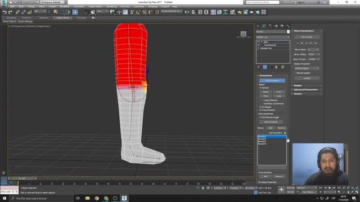
Task: Open the Create command panel tab
Action: click(258, 26)
